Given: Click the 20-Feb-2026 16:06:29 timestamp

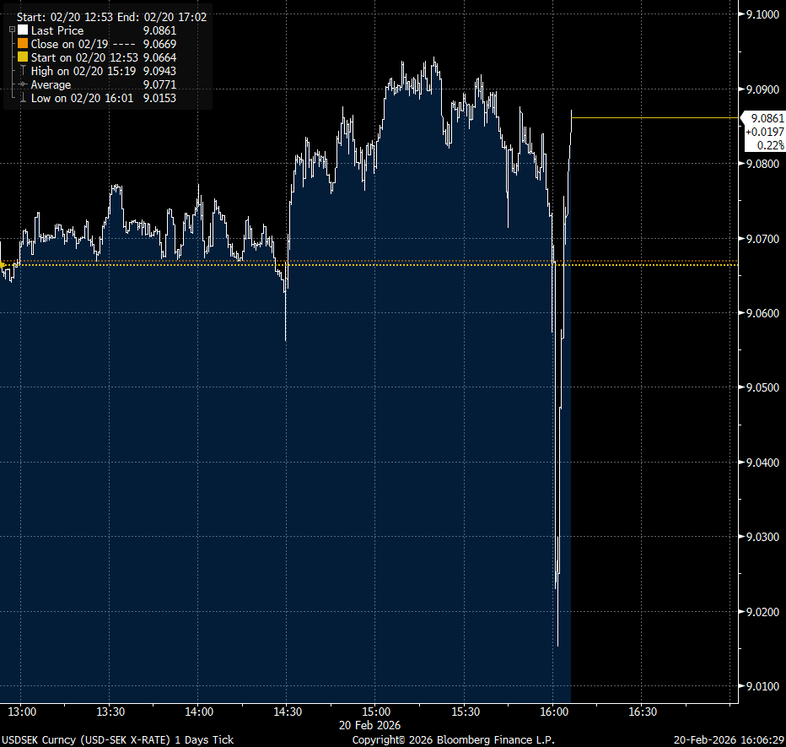Looking at the screenshot, I should coord(729,740).
